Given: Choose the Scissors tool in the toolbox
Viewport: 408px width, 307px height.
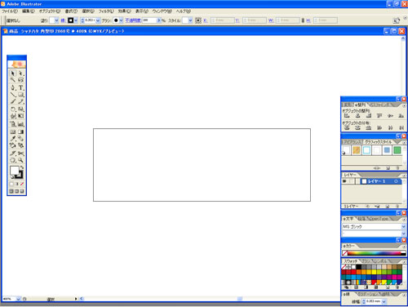Looking at the screenshot, I should (x=21, y=153).
